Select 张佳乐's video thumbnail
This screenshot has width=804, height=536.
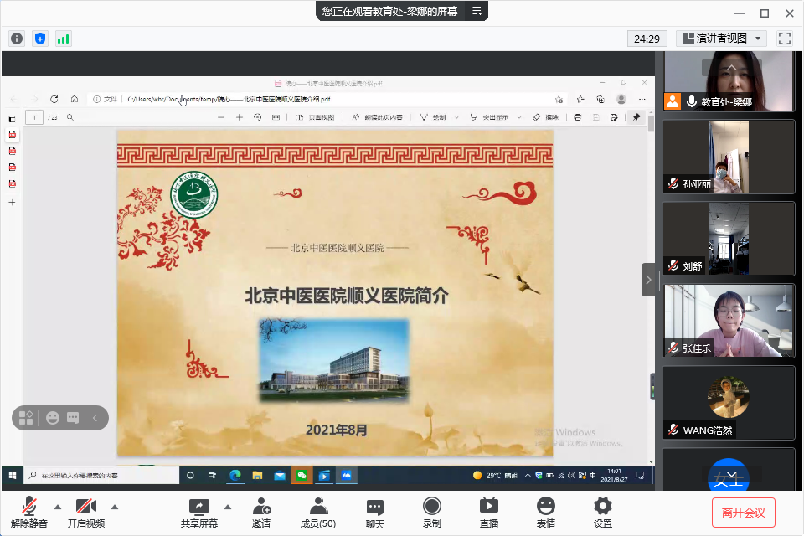click(x=729, y=321)
